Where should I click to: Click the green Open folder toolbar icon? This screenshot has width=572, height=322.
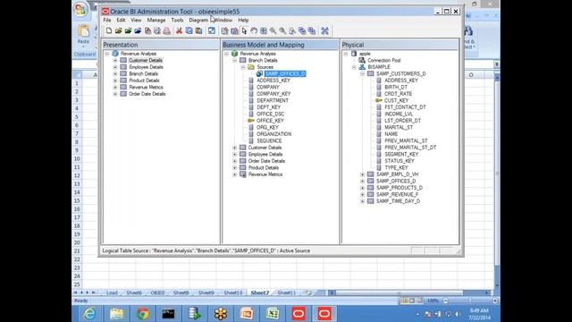(x=128, y=31)
